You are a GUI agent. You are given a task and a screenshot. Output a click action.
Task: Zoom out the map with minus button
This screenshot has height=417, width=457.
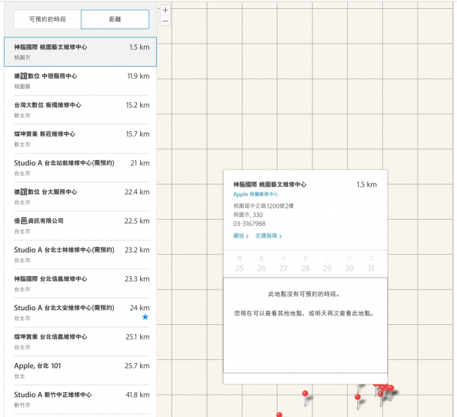pos(165,21)
